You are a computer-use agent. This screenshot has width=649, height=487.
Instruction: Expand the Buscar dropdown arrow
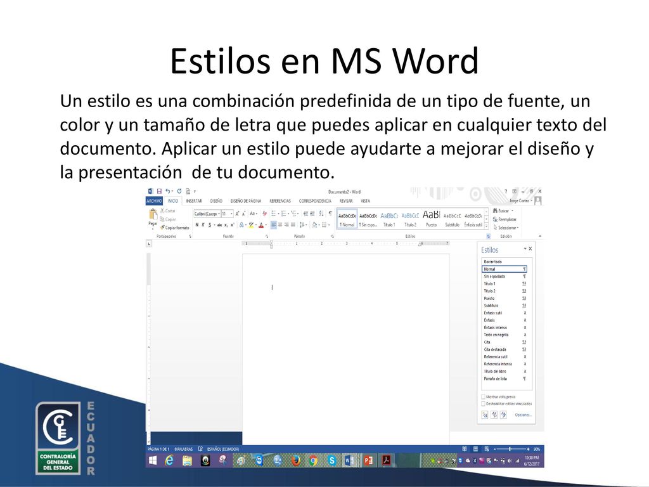512,211
